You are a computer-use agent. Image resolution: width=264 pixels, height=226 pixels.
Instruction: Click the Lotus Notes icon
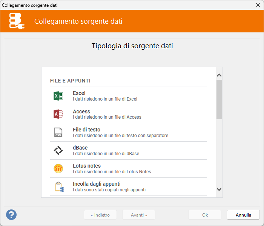click(58, 168)
